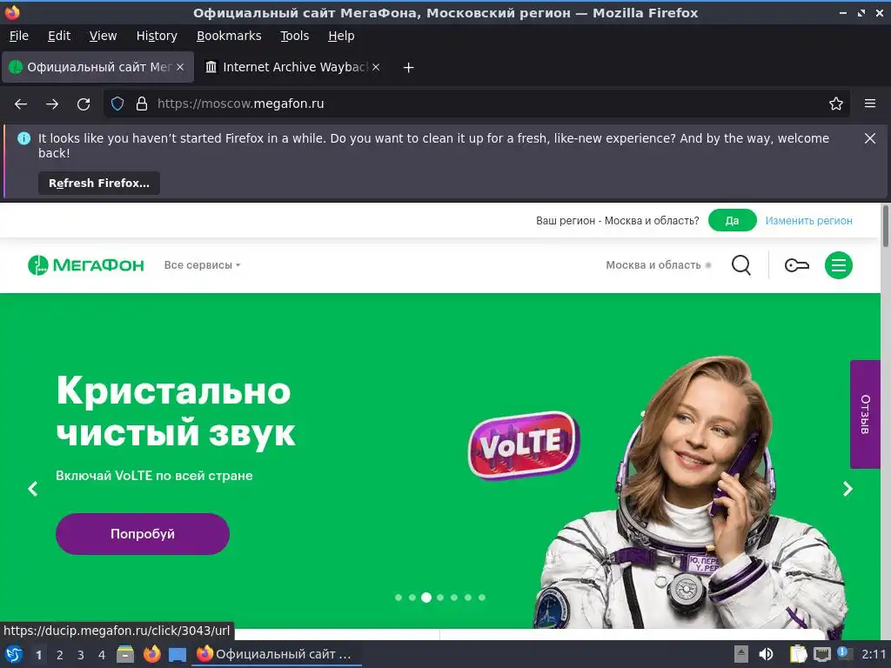891x668 pixels.
Task: Show the next carousel slide
Action: [x=847, y=489]
